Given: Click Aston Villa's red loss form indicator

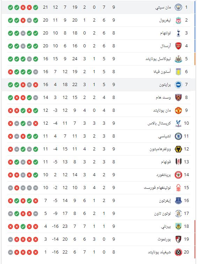Looking at the screenshot, I should 10,72.
